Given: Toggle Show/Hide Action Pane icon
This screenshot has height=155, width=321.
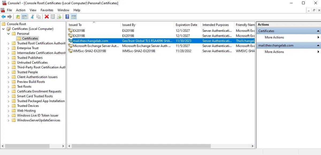Looking at the screenshot, I should point(74,17).
